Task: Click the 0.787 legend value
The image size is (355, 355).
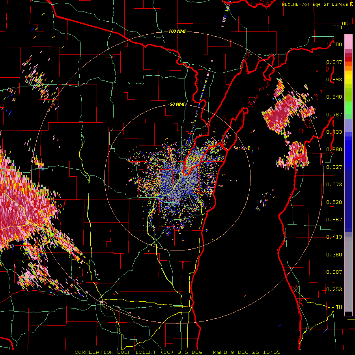Action: coord(334,114)
